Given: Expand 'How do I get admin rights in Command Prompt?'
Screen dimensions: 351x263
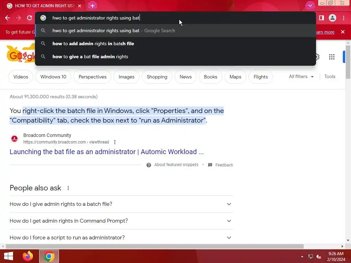Looking at the screenshot, I should (121, 221).
